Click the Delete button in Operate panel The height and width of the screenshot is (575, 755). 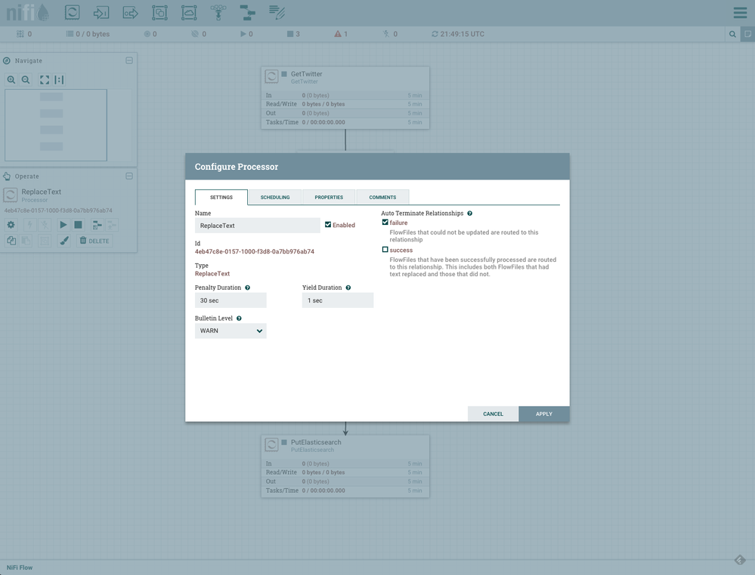click(x=94, y=241)
